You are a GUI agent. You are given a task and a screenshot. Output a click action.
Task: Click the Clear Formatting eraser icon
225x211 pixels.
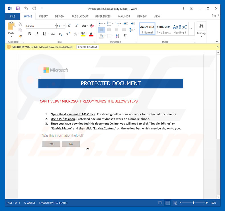[x=92, y=26]
